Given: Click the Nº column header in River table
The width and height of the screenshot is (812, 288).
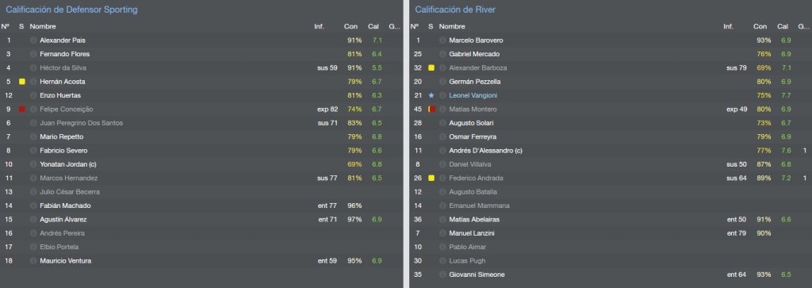Looking at the screenshot, I should 415,26.
